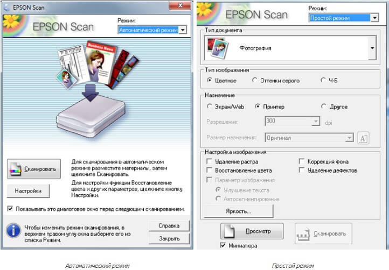This screenshot has height=270, width=389.
Task: Click the app icon in EPSON Scan title bar
Action: [6, 8]
